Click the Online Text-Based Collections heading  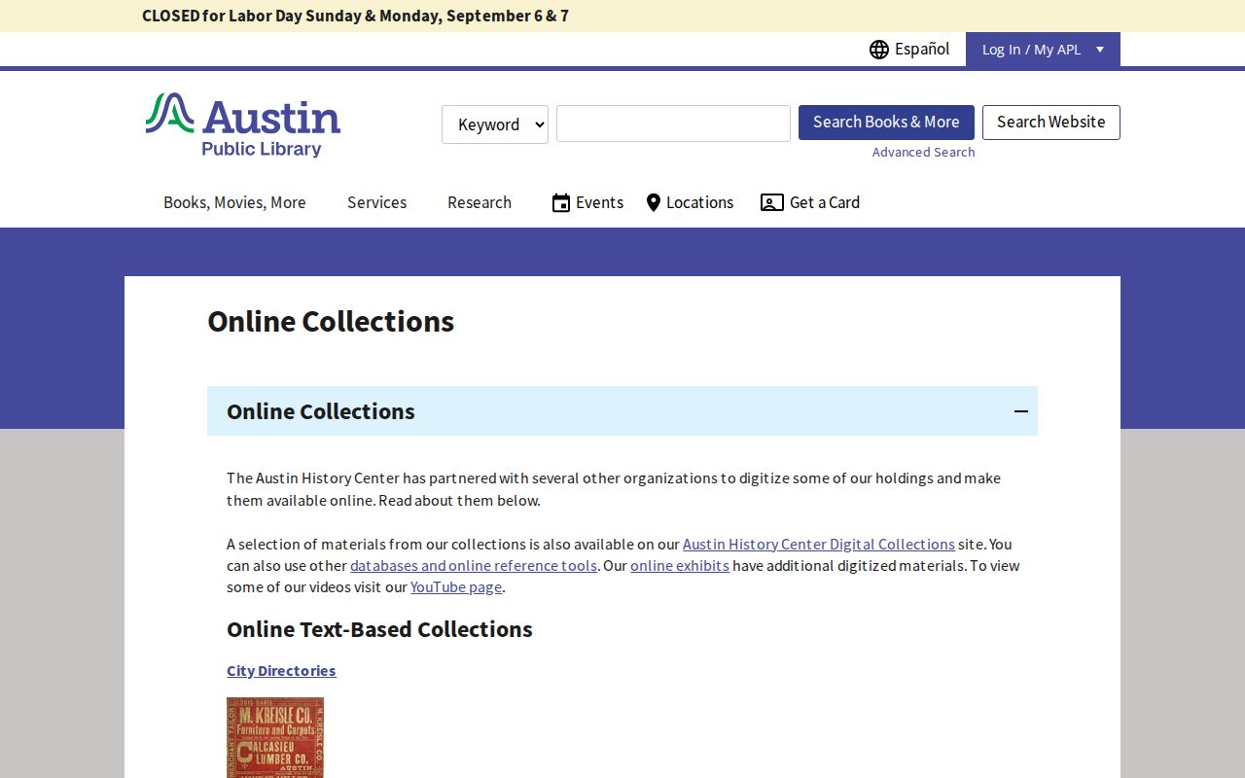tap(379, 629)
